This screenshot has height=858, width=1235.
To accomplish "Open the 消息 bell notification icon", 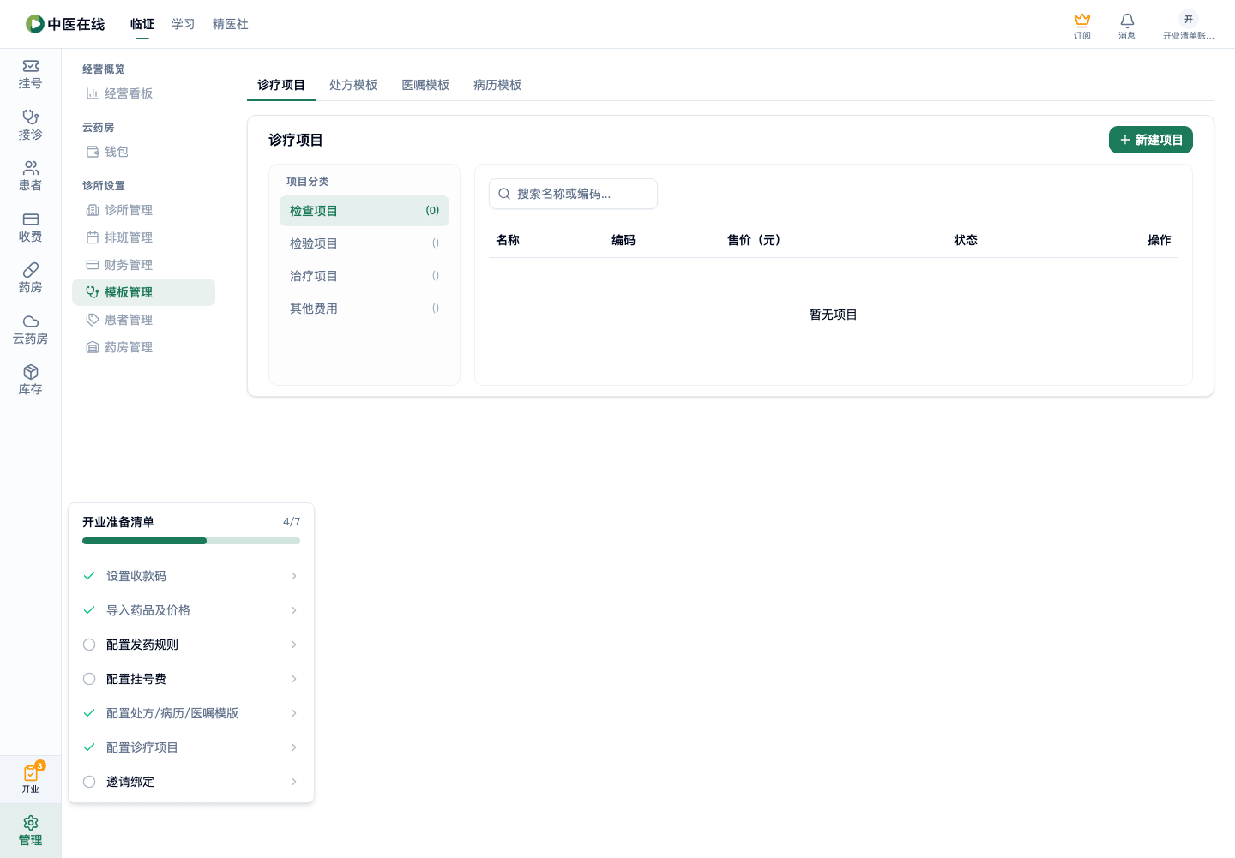I will coord(1127,20).
